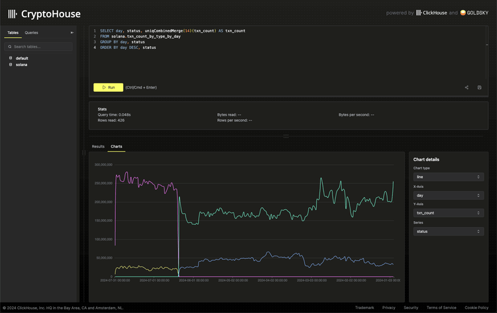
Task: Open the Chart type dropdown
Action: tap(448, 177)
